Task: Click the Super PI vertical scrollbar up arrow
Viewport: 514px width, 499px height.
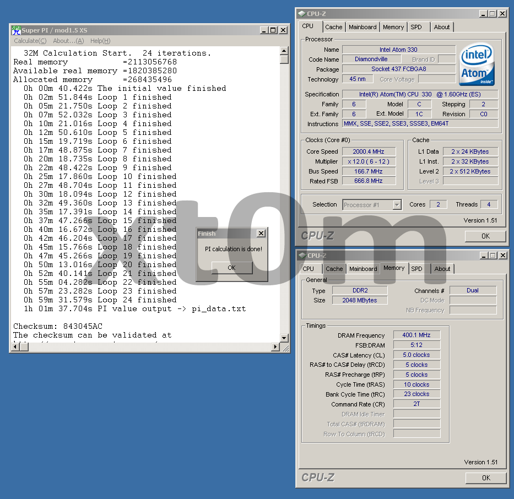Action: coord(284,51)
